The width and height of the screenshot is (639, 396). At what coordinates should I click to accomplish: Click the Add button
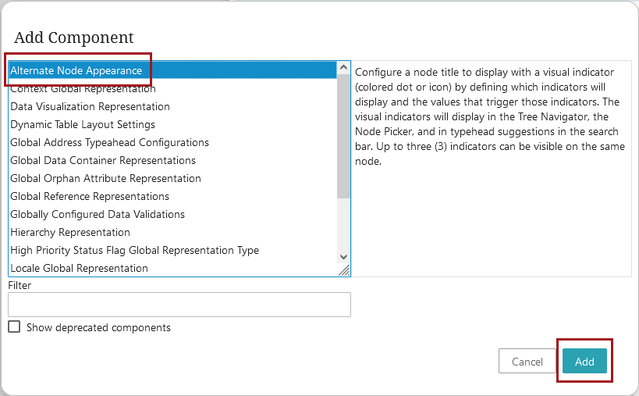[584, 361]
